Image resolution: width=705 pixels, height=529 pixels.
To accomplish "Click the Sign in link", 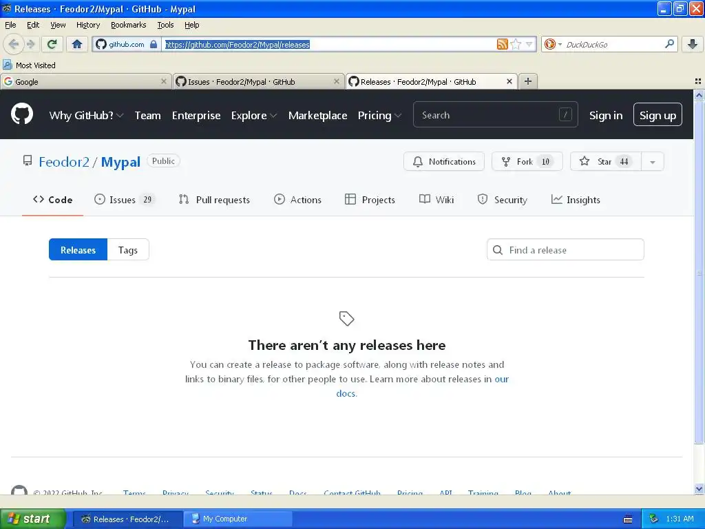I will pos(606,115).
